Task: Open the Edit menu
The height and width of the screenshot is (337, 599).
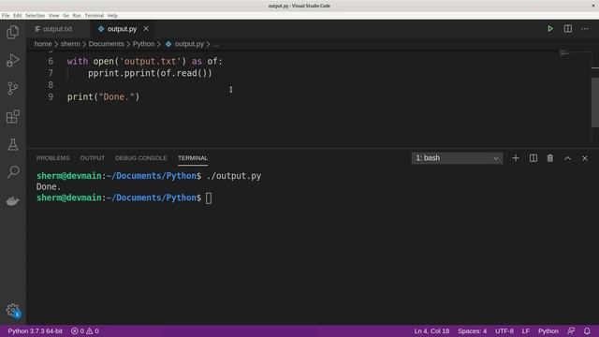Action: point(18,16)
